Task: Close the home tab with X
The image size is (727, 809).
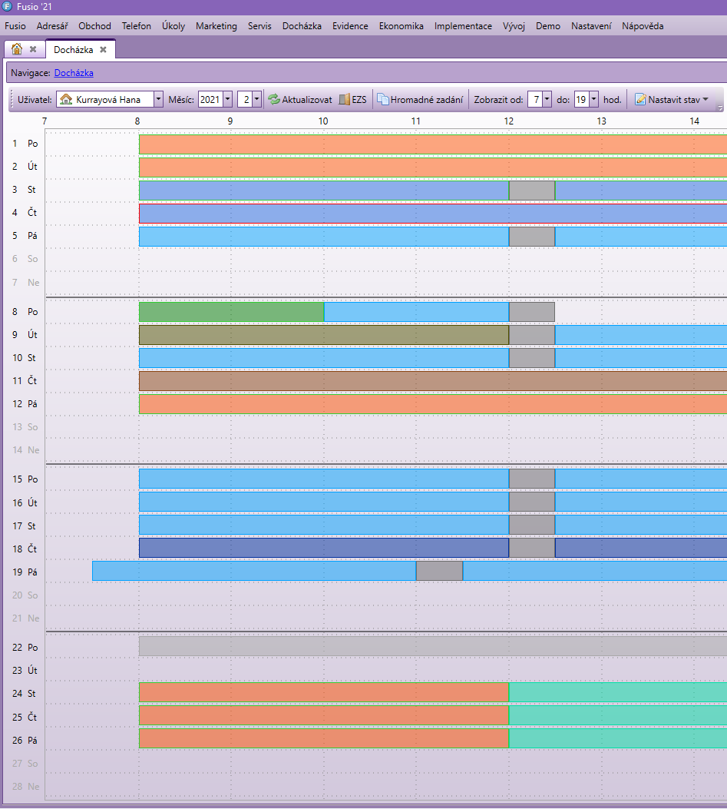Action: tap(33, 50)
